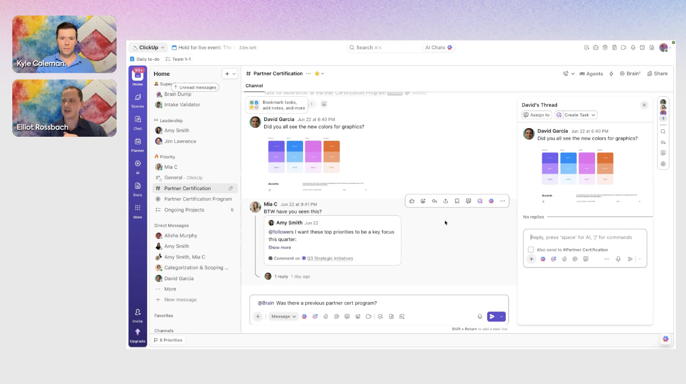Open AI Chats in the top bar
The height and width of the screenshot is (384, 686).
pyautogui.click(x=439, y=48)
